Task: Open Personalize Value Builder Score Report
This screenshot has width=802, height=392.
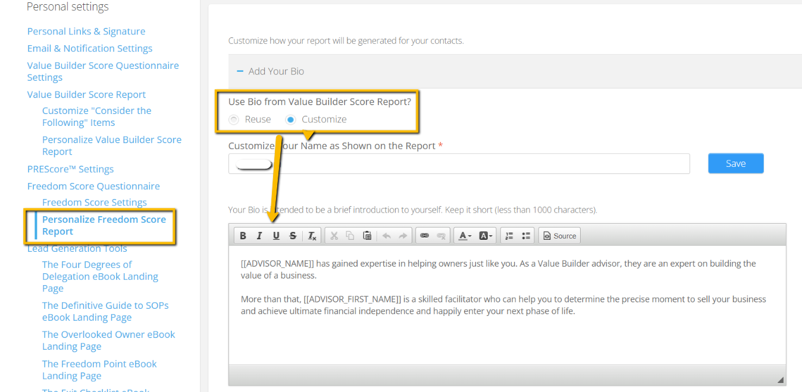Action: [x=112, y=146]
